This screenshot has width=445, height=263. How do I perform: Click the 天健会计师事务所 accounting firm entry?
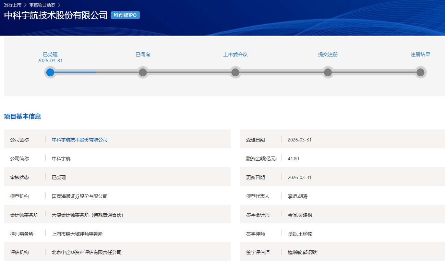(x=87, y=215)
